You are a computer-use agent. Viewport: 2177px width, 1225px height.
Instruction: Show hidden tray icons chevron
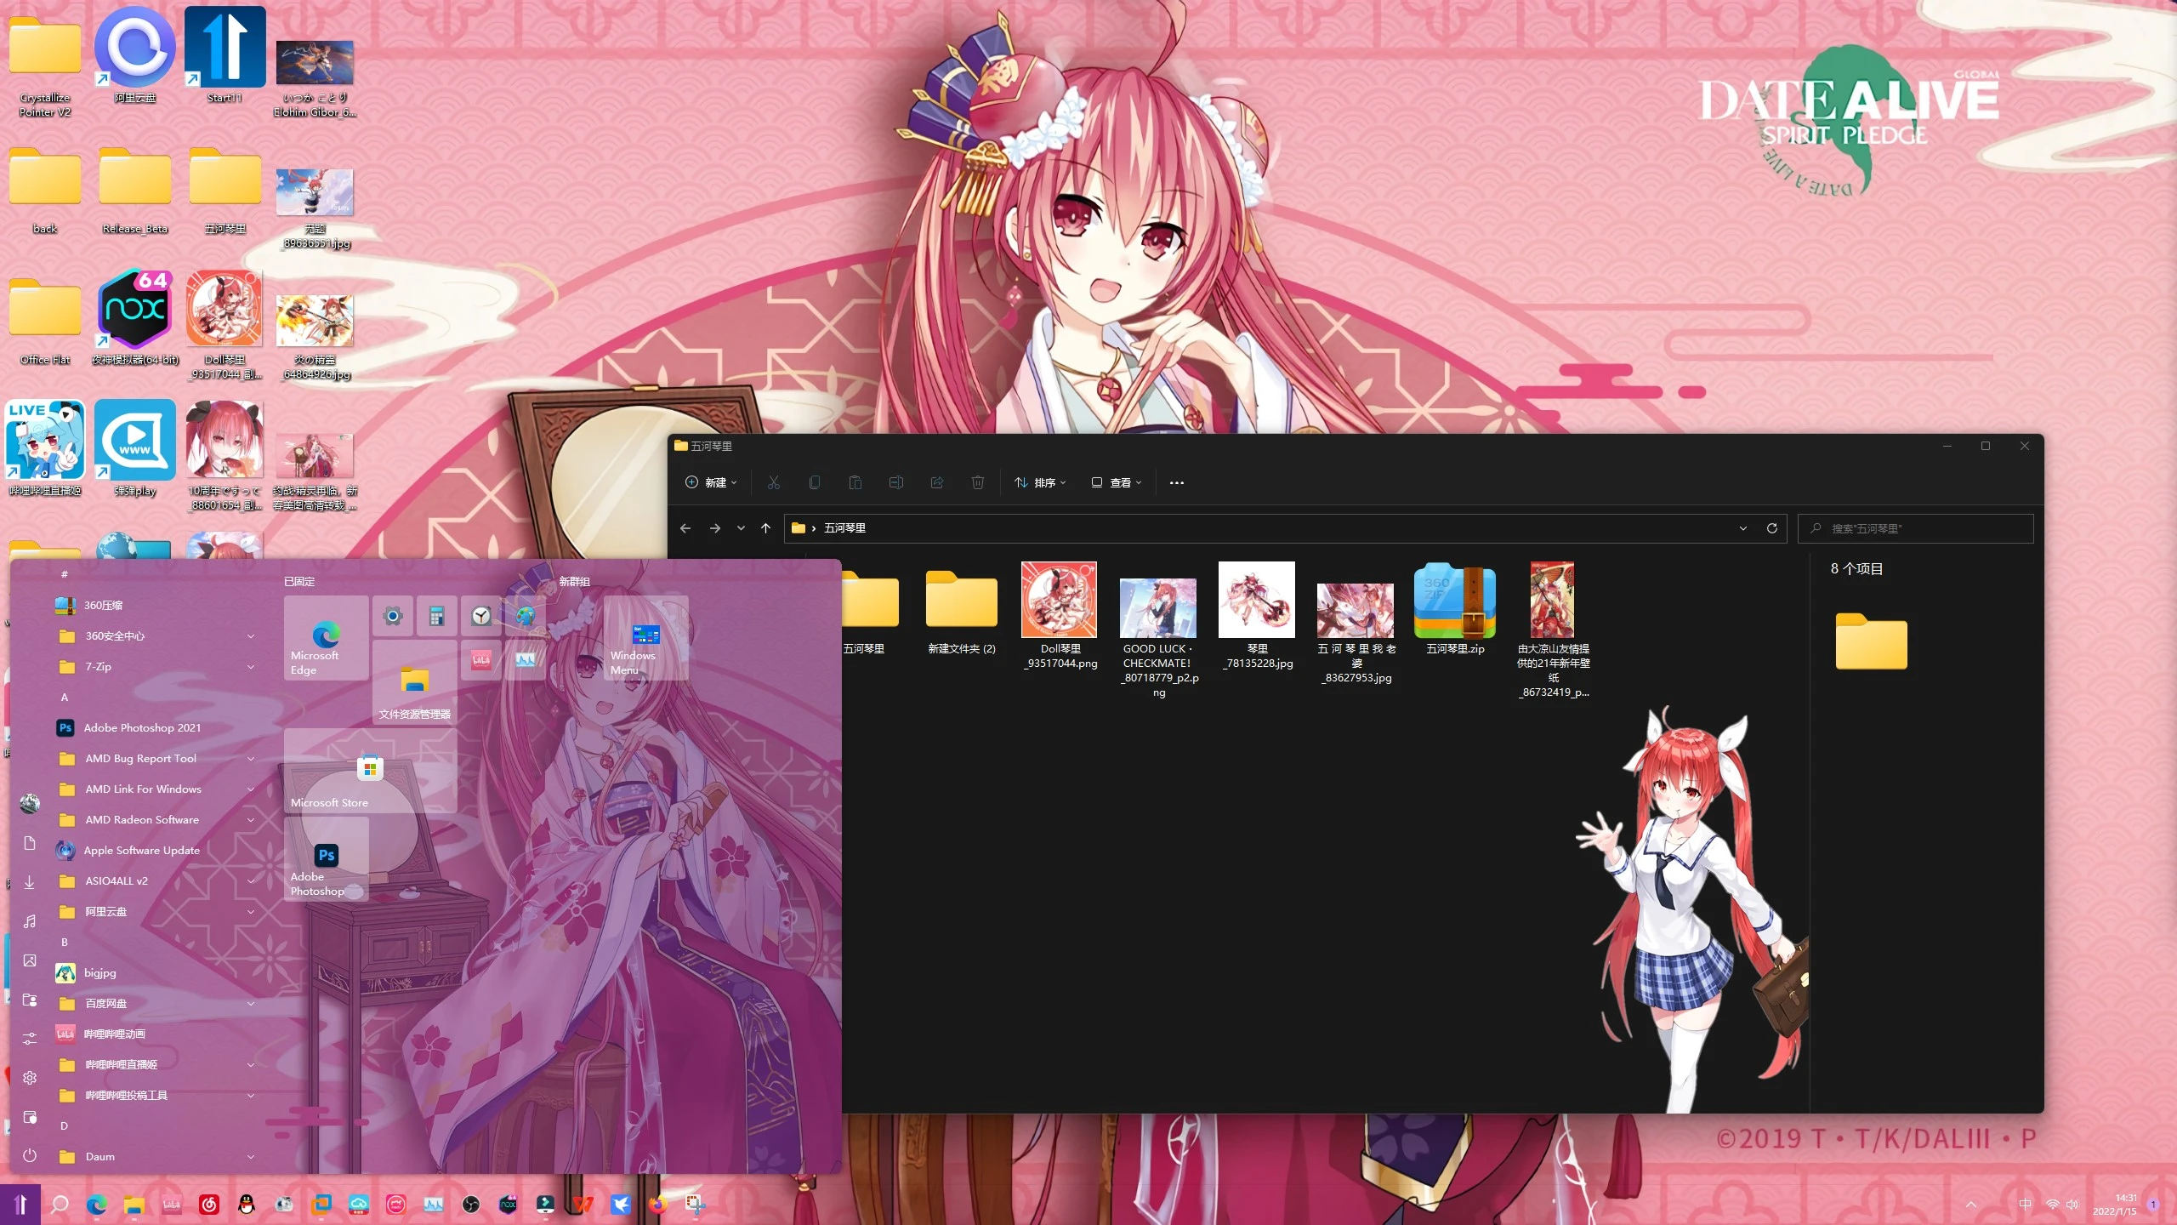pos(1971,1205)
